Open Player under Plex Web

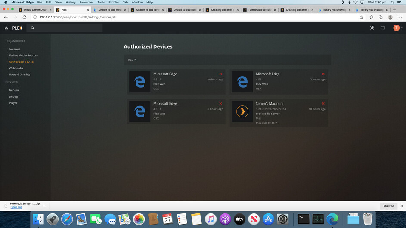tap(13, 103)
